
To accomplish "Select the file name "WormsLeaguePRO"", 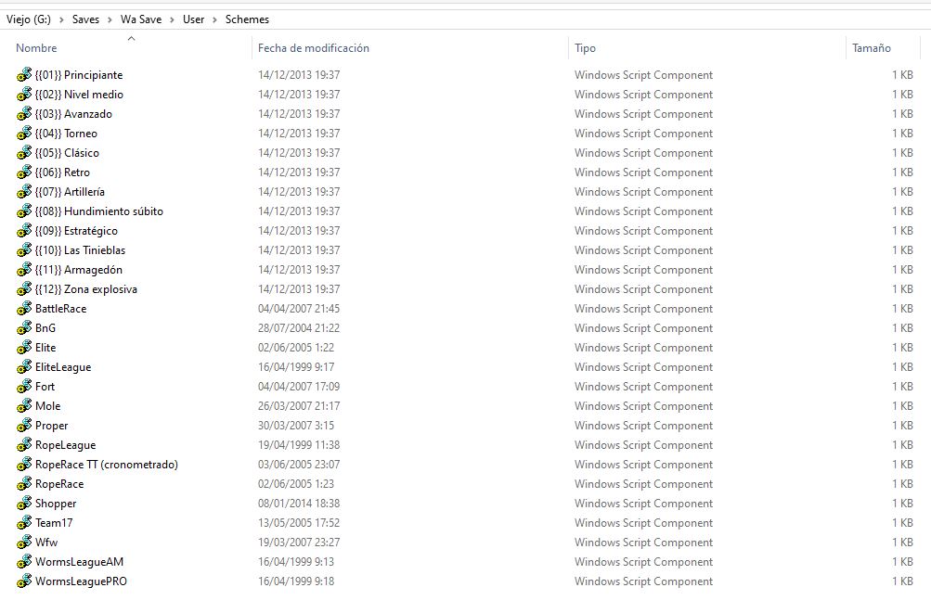I will click(81, 581).
